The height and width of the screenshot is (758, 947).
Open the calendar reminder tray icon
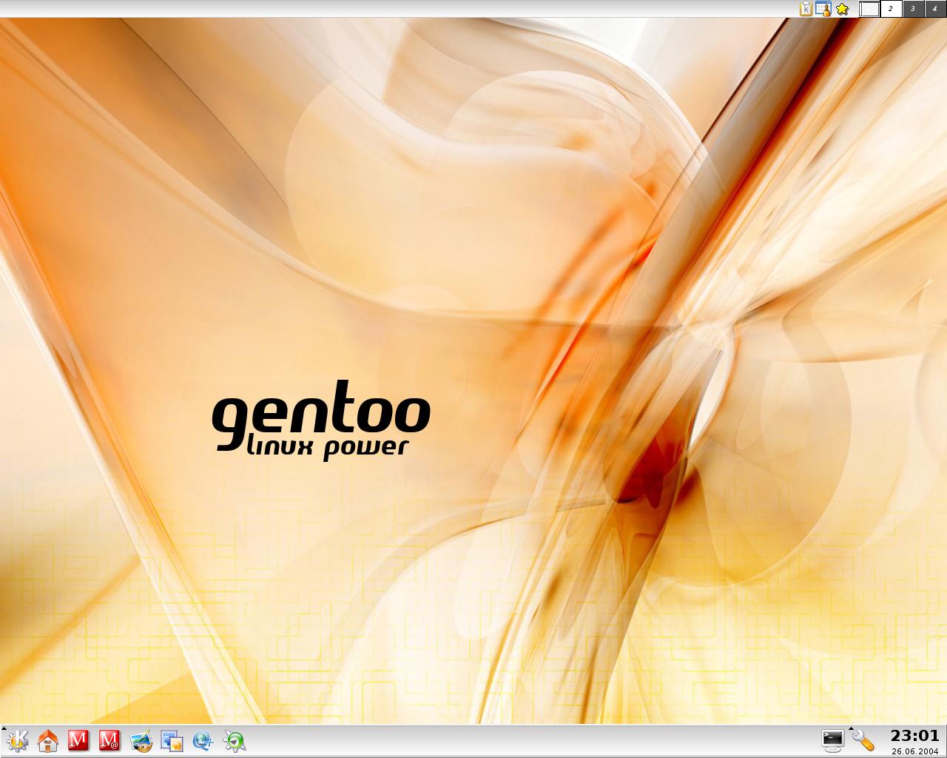(823, 9)
